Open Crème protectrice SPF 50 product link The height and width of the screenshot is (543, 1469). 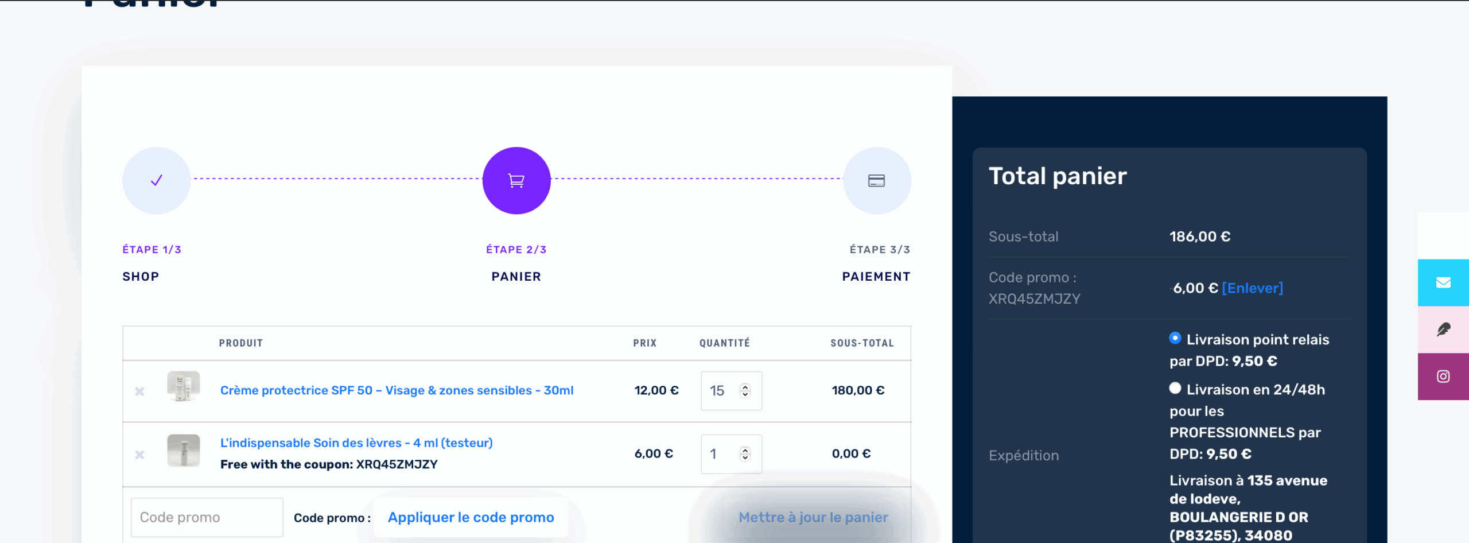397,390
